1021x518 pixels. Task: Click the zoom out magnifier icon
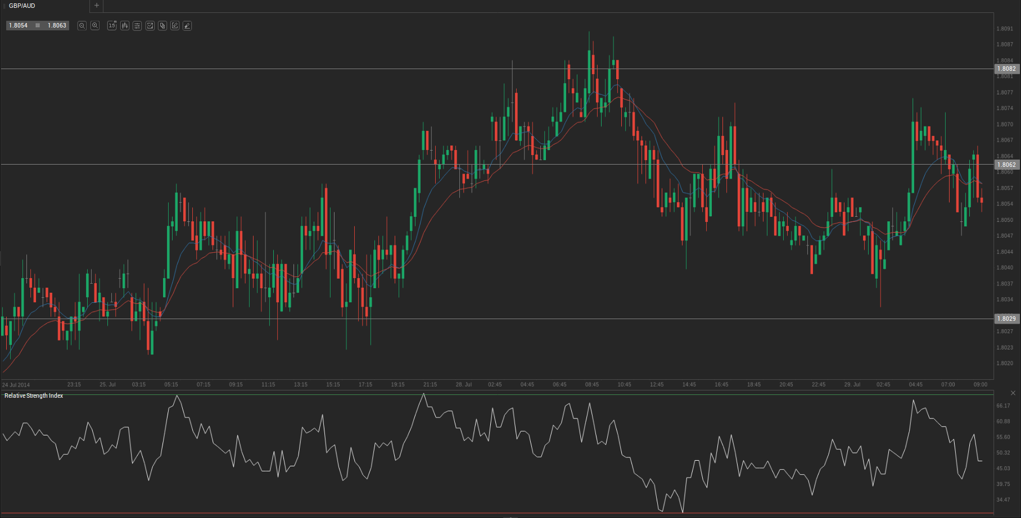click(x=82, y=26)
